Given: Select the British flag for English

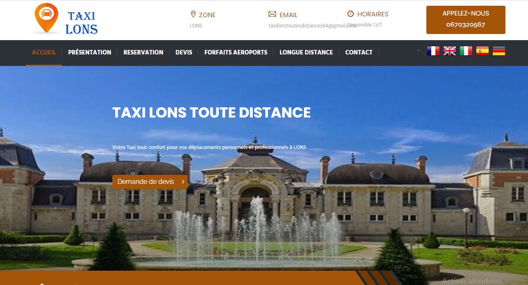Looking at the screenshot, I should click(449, 51).
